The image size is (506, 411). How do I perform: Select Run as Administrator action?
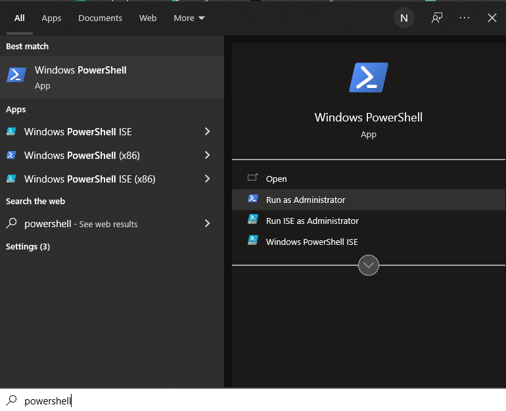(x=306, y=200)
